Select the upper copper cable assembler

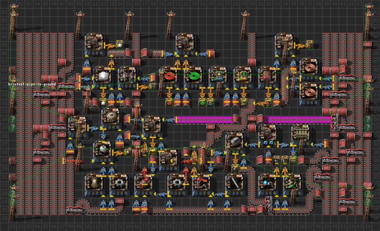point(309,69)
